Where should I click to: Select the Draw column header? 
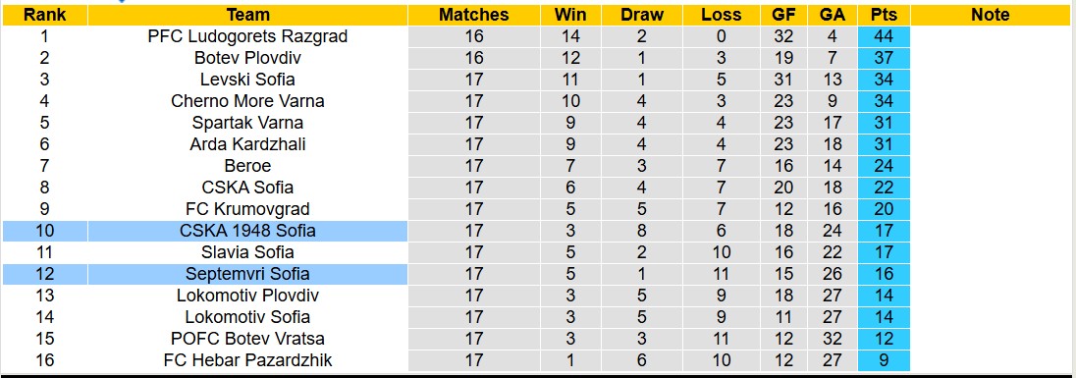tap(642, 15)
